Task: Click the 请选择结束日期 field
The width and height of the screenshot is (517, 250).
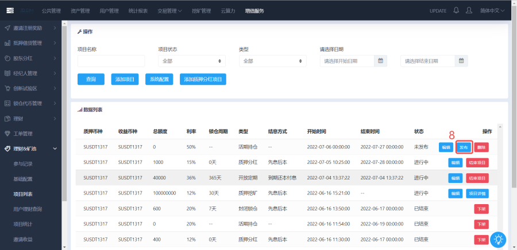Action: [x=427, y=61]
